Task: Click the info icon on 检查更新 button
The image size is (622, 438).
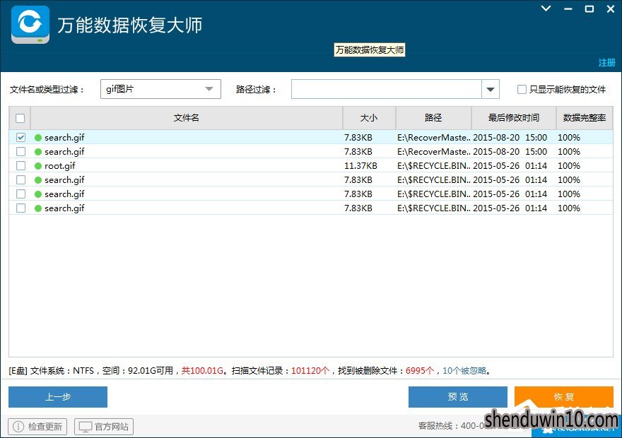Action: 18,427
